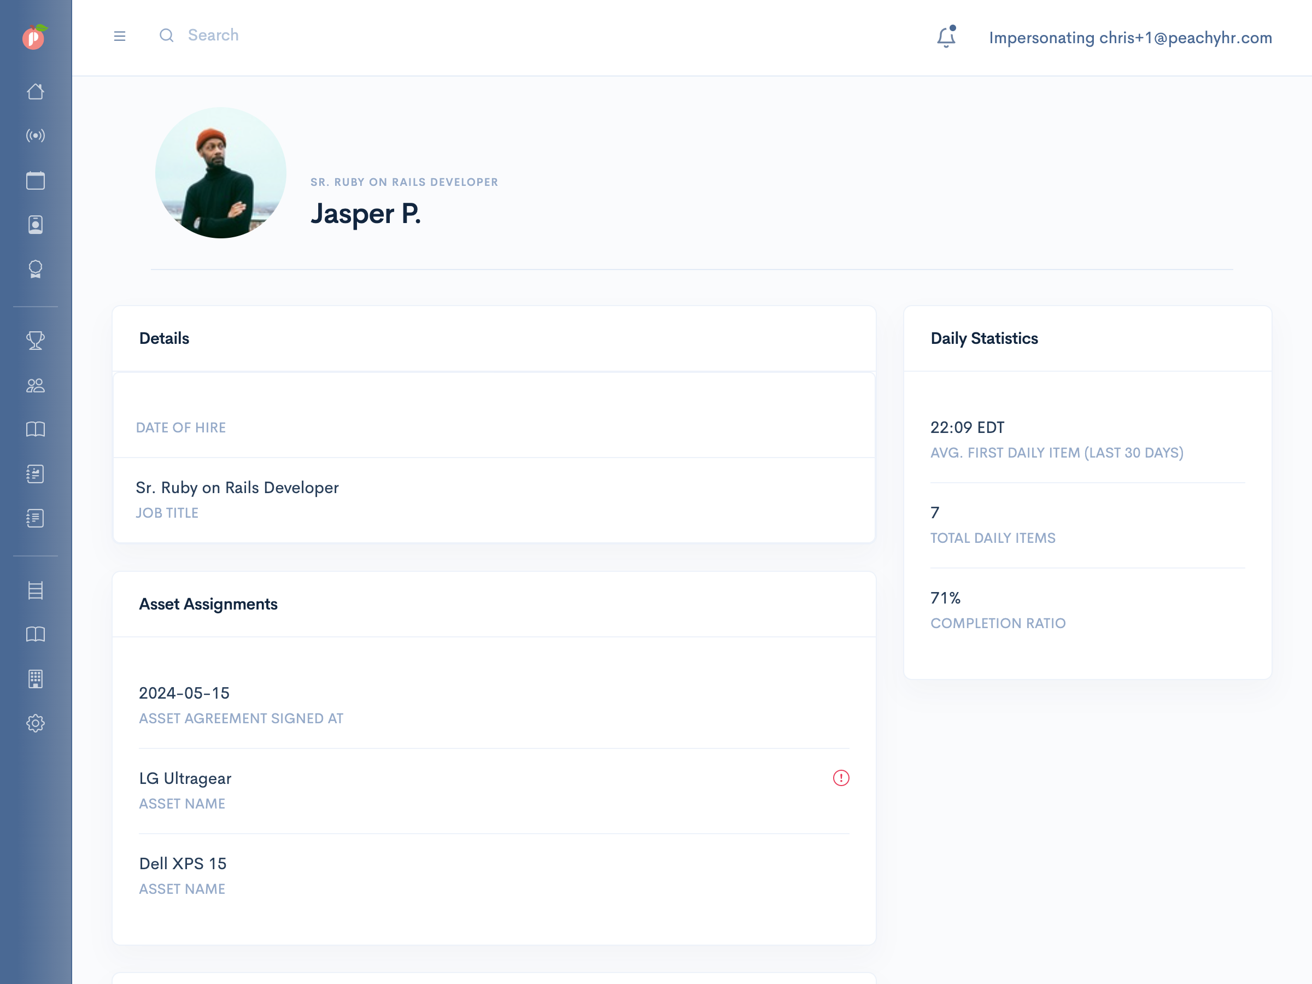1312x984 pixels.
Task: Click Jasper P. profile photo
Action: pyautogui.click(x=221, y=173)
